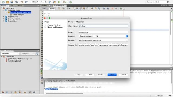Image resolution: width=173 pixels, height=97 pixels.
Task: Select main(String[] args) in Navigator
Action: tap(14, 61)
